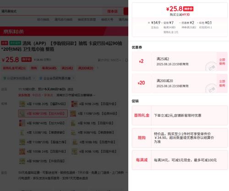Viewport: 229px width, 191px height.
Task: Click the 首购礼金可减2元 tag under price
Action: (x=14, y=68)
